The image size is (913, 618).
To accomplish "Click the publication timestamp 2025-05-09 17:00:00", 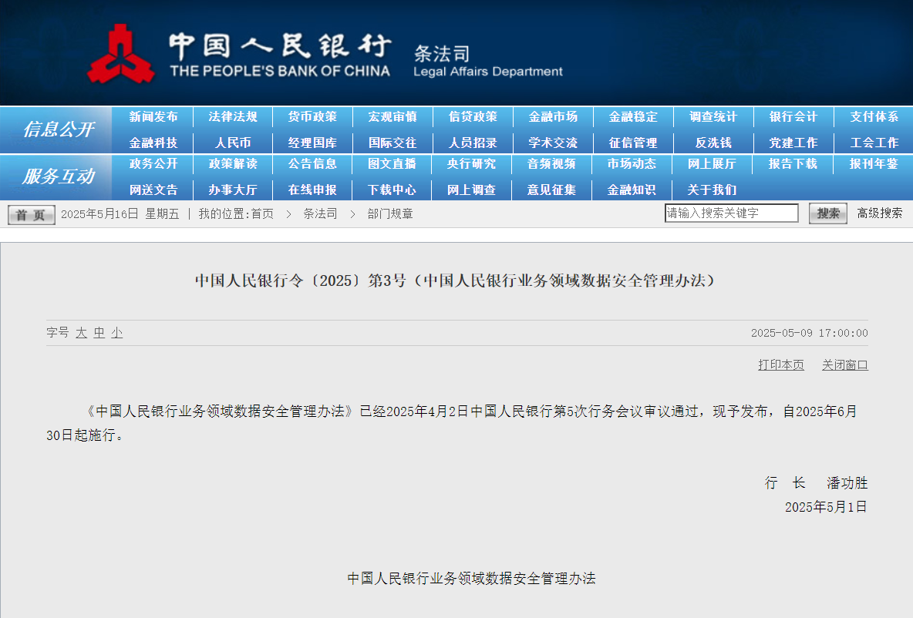I will [810, 333].
